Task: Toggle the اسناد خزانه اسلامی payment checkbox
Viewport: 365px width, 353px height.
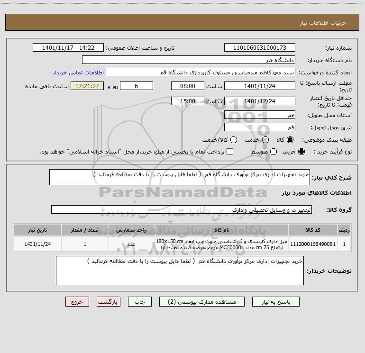Action: pos(230,152)
